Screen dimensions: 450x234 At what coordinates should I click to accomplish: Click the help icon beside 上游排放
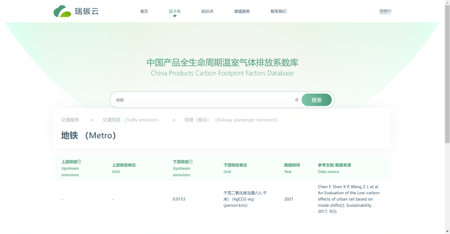coord(79,162)
